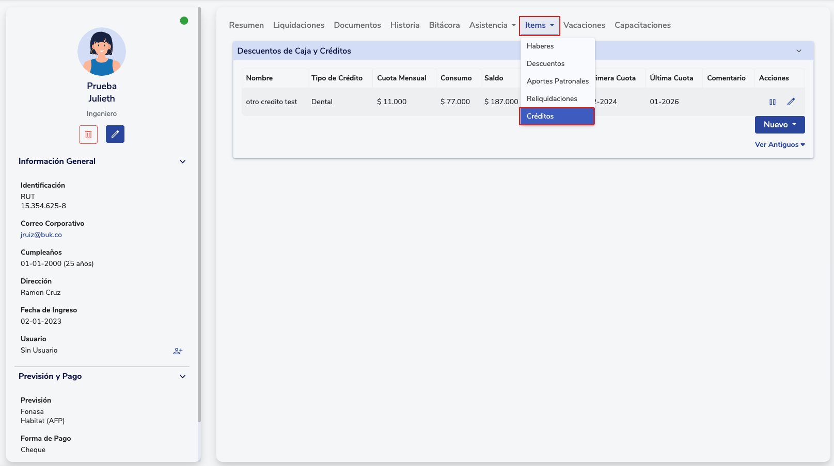The image size is (834, 466).
Task: Click the employee avatar picture
Action: (102, 52)
